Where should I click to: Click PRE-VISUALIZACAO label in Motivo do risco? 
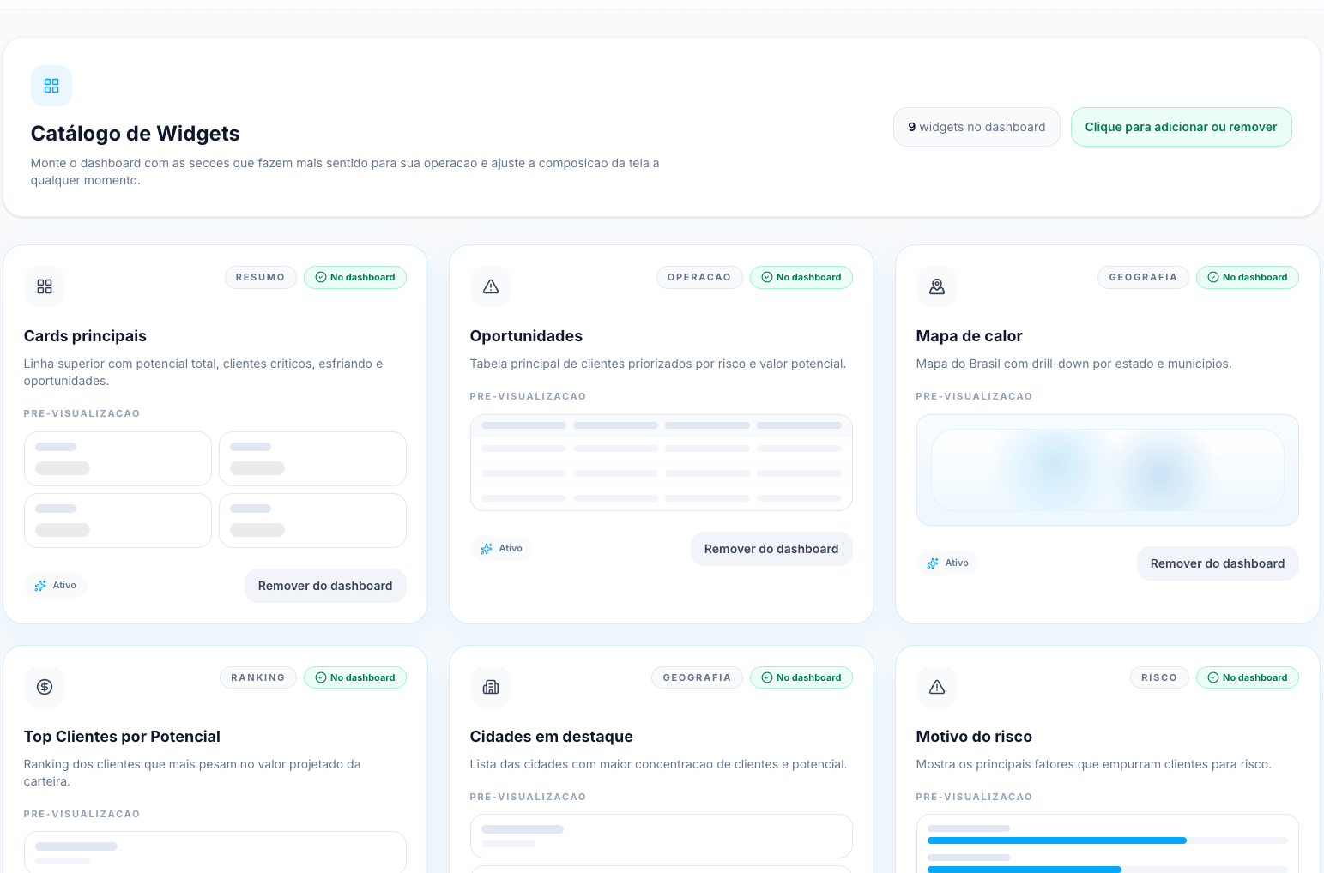tap(974, 797)
